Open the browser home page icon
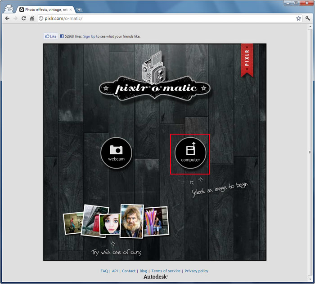The height and width of the screenshot is (284, 315). click(32, 18)
